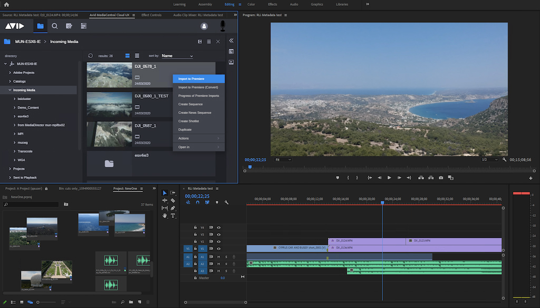This screenshot has height=308, width=540.
Task: Open the Fit zoom level dropdown
Action: coord(283,160)
